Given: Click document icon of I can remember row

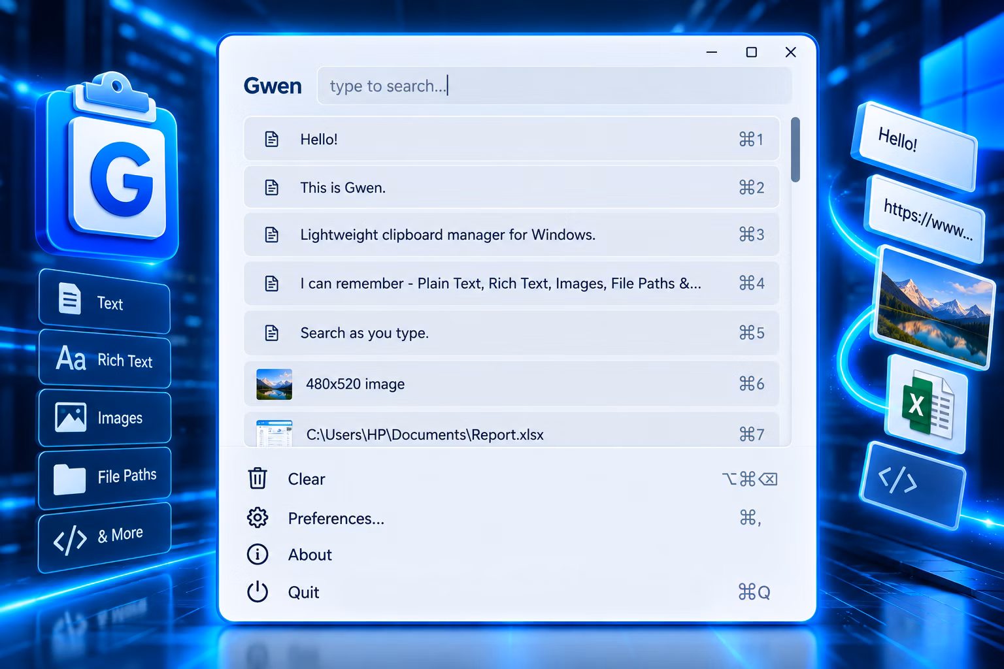Looking at the screenshot, I should coord(271,284).
